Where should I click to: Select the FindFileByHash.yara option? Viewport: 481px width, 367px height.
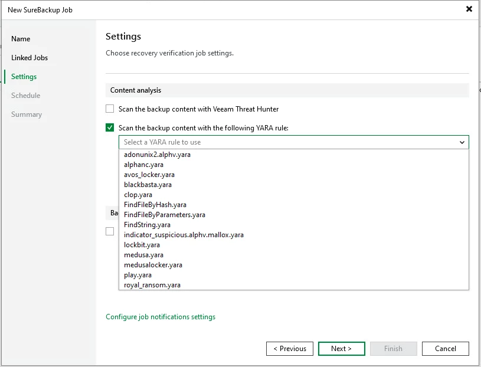(x=155, y=205)
